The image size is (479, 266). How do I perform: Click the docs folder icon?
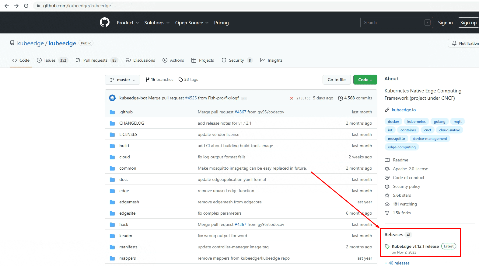pyautogui.click(x=112, y=179)
